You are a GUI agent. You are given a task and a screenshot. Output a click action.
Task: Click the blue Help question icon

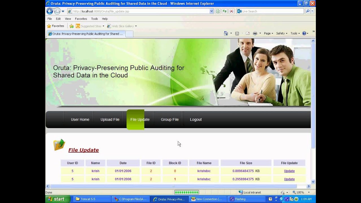304,33
